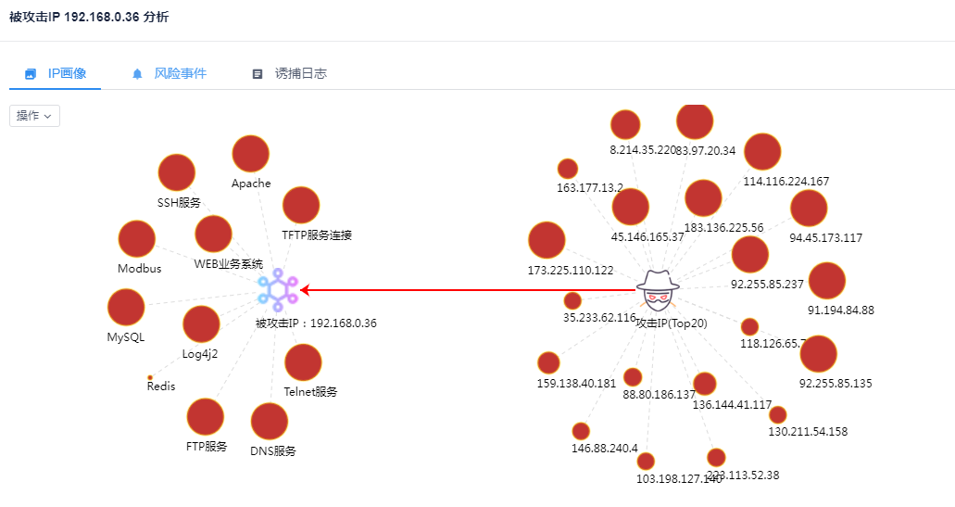Select the FTP服务 node circle
The image size is (955, 507).
click(x=206, y=417)
